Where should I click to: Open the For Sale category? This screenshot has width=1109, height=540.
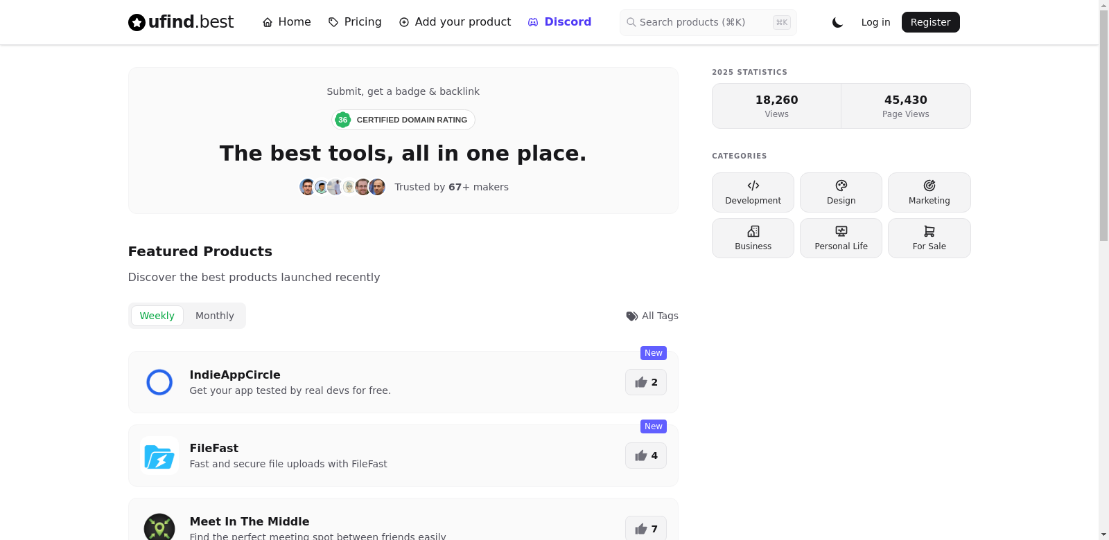929,238
